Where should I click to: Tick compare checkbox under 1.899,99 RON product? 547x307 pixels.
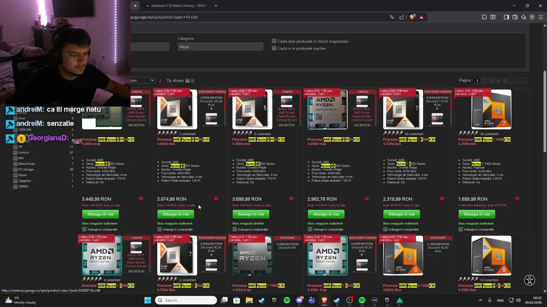point(460,229)
